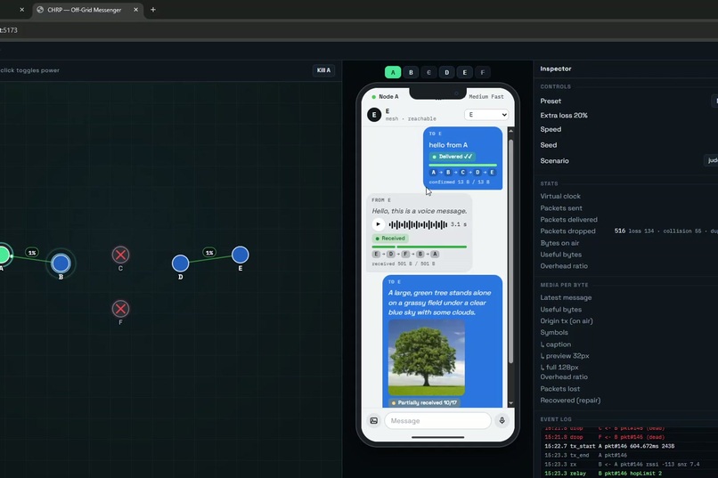Screen dimensions: 718x478
Task: Toggle power on node D
Action: point(181,263)
